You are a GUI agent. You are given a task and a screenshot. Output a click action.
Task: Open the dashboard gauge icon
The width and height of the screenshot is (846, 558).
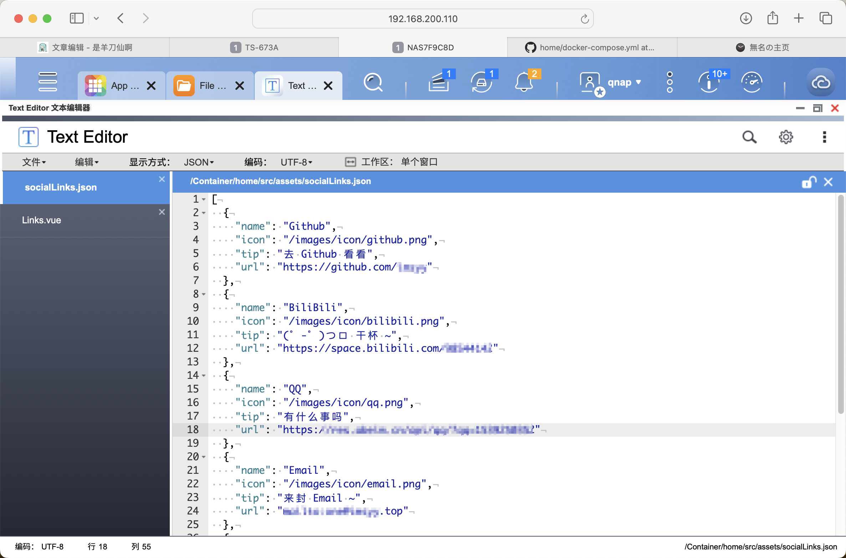coord(751,82)
